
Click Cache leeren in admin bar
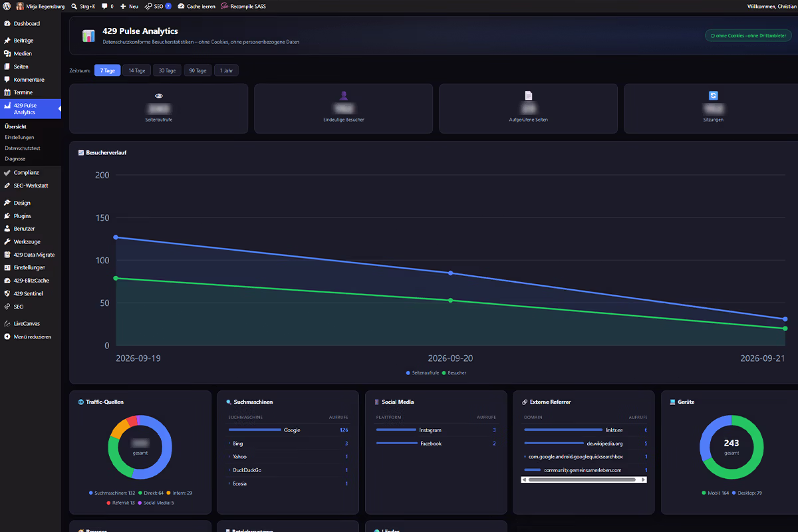tap(196, 6)
